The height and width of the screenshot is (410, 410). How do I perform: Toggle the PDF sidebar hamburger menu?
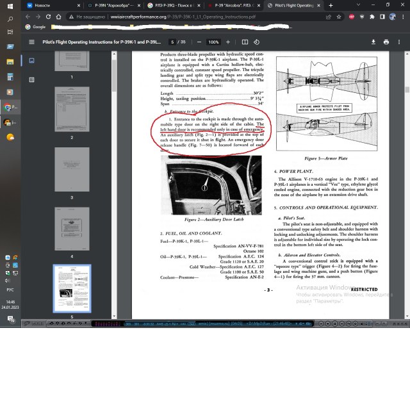31,42
